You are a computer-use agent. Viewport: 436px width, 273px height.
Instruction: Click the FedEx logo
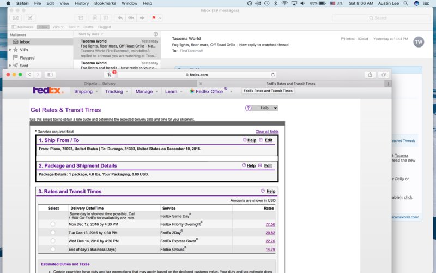pyautogui.click(x=48, y=91)
